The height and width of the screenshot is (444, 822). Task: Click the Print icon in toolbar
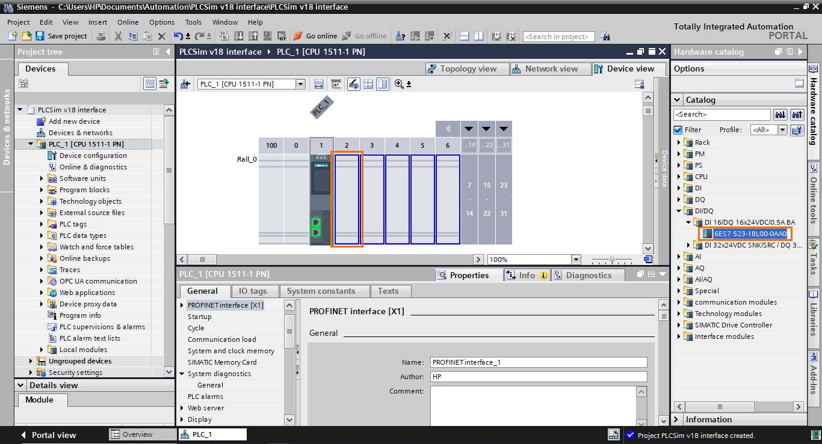coord(101,36)
